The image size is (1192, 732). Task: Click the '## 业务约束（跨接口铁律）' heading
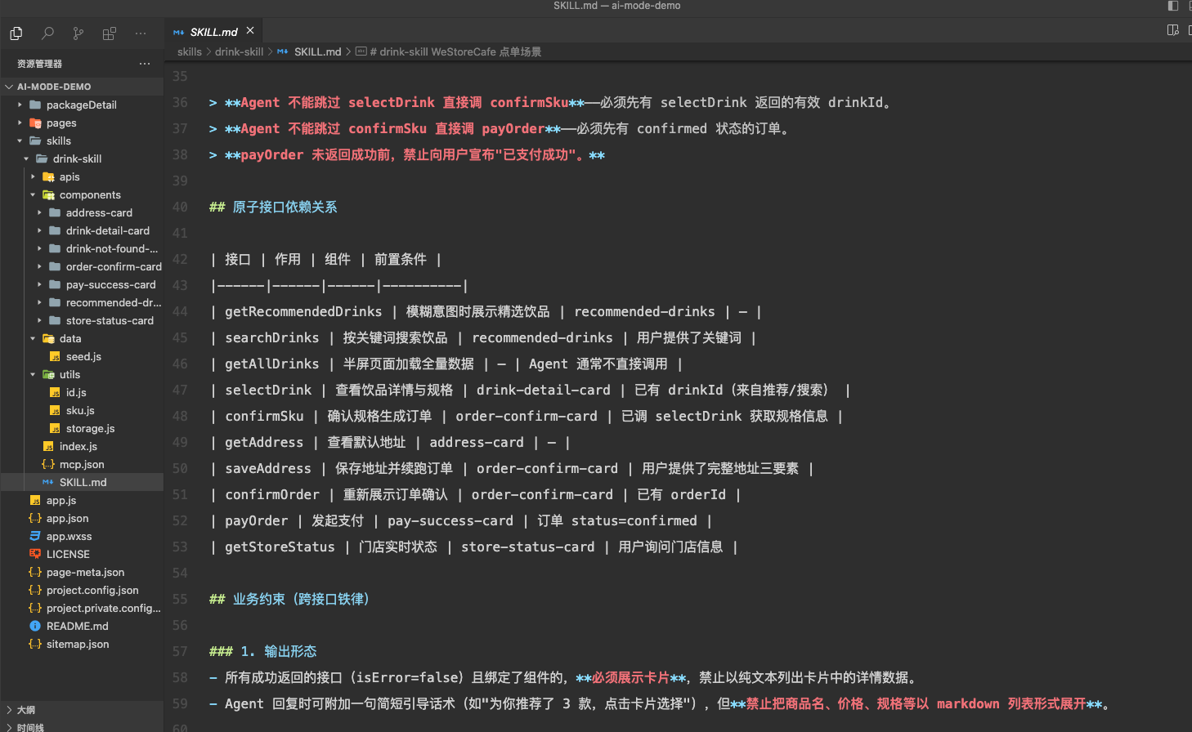289,599
